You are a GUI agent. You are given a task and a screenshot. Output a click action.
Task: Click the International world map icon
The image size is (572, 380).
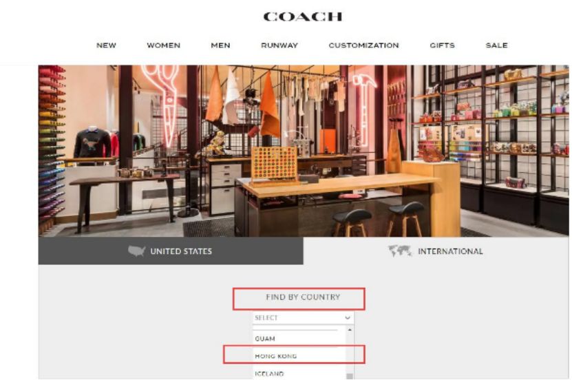(400, 251)
